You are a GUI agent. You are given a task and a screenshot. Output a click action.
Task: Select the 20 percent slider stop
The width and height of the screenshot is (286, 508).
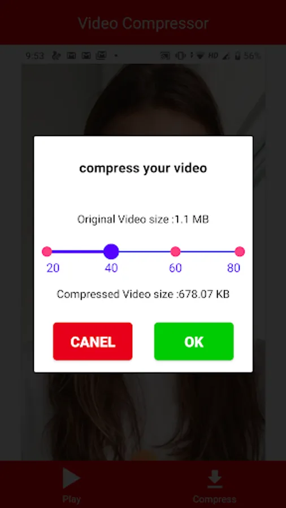[x=47, y=251]
